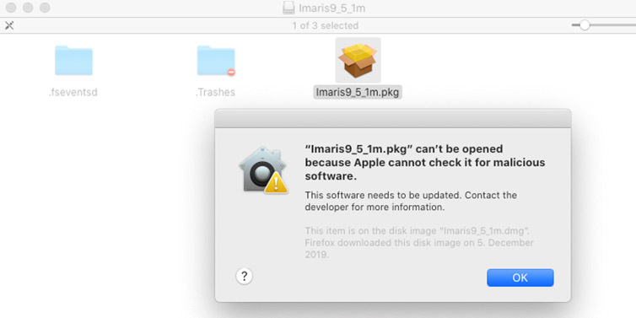Click the disk icon in the Finder title bar

point(288,8)
